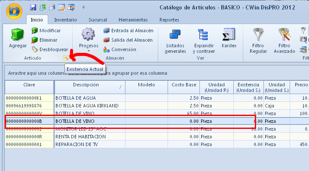Click clave 00000000000001 cell
This screenshot has height=171, width=309.
click(x=29, y=144)
